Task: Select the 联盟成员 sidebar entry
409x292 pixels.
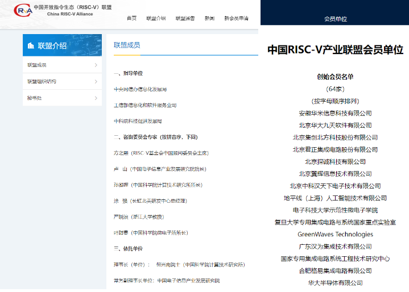Action: (38, 65)
